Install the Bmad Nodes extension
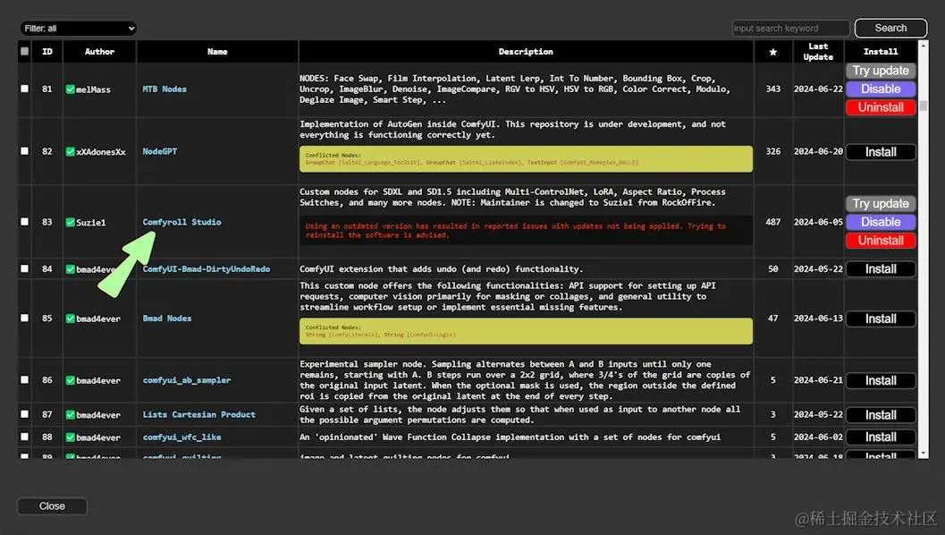The height and width of the screenshot is (535, 945). [x=881, y=318]
